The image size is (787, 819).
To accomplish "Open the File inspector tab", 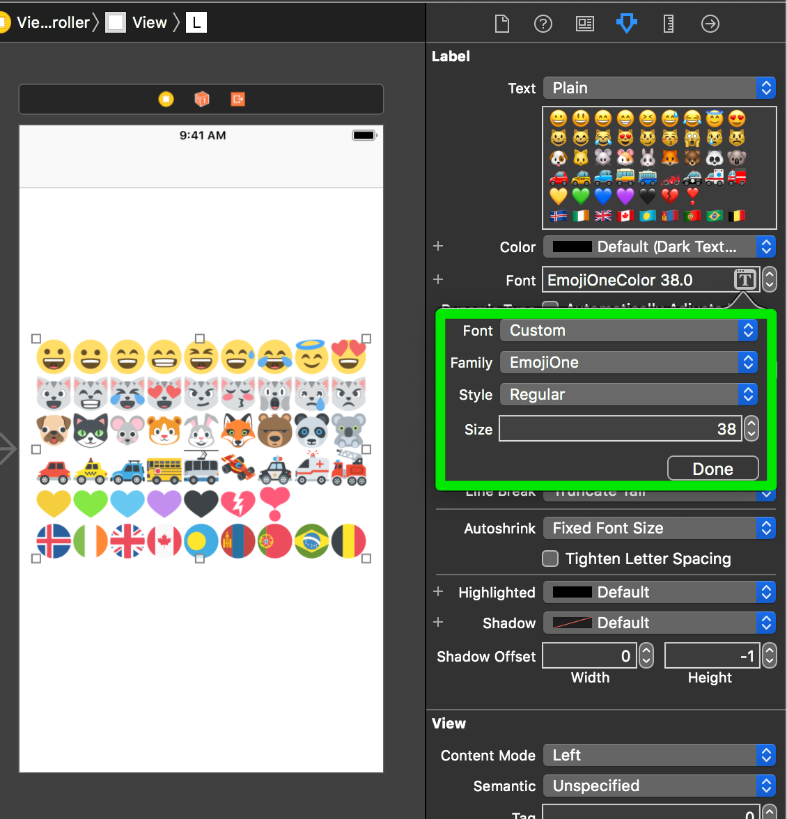I will point(501,24).
